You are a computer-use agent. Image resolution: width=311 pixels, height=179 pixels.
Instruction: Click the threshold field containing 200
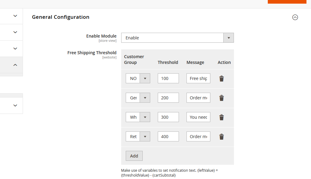pos(168,98)
